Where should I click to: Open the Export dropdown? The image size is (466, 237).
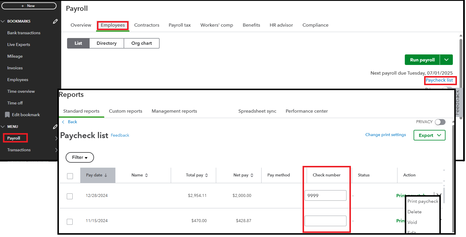click(x=429, y=135)
